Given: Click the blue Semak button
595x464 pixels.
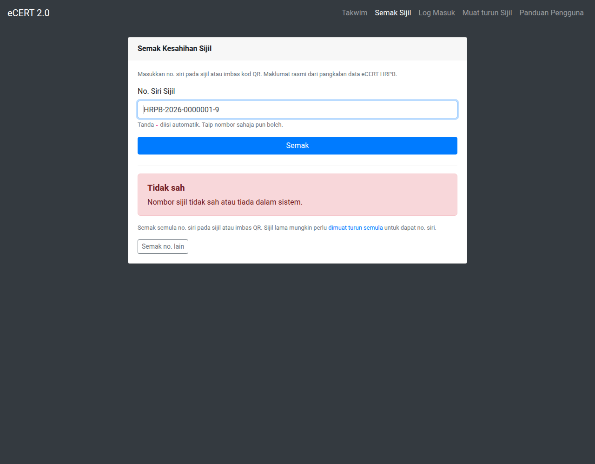Looking at the screenshot, I should [x=297, y=146].
